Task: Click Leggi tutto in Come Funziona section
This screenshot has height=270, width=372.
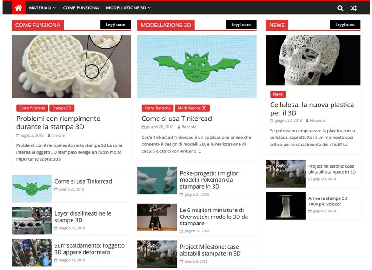Action: [x=115, y=25]
